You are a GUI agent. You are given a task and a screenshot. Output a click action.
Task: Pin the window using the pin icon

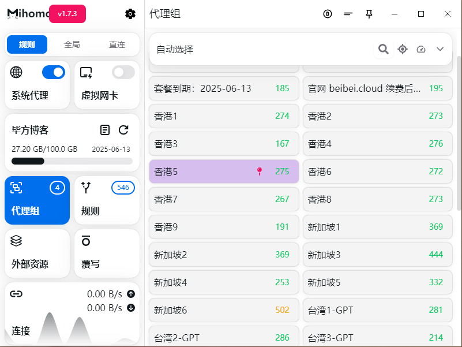pos(369,14)
